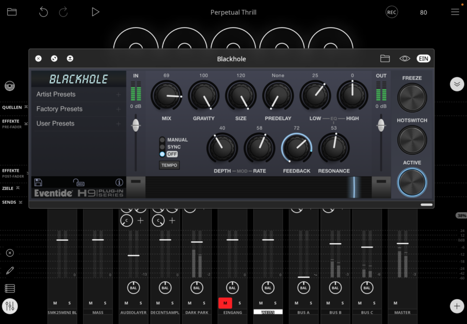The image size is (467, 324).
Task: Open the plugin info icon
Action: click(119, 182)
